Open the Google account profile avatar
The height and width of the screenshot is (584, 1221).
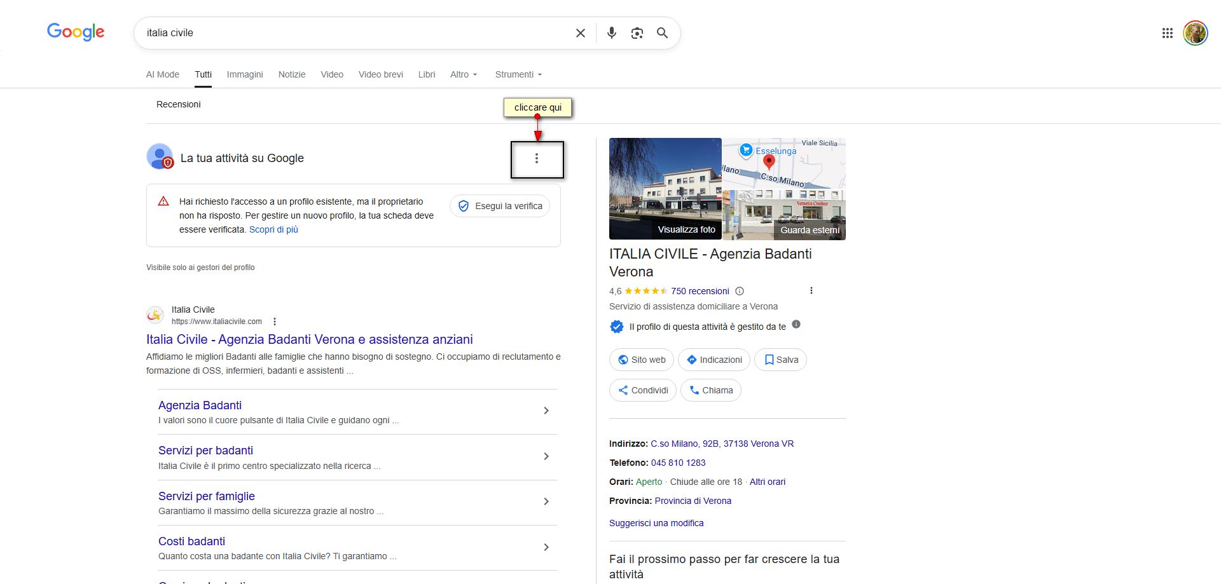(x=1195, y=33)
